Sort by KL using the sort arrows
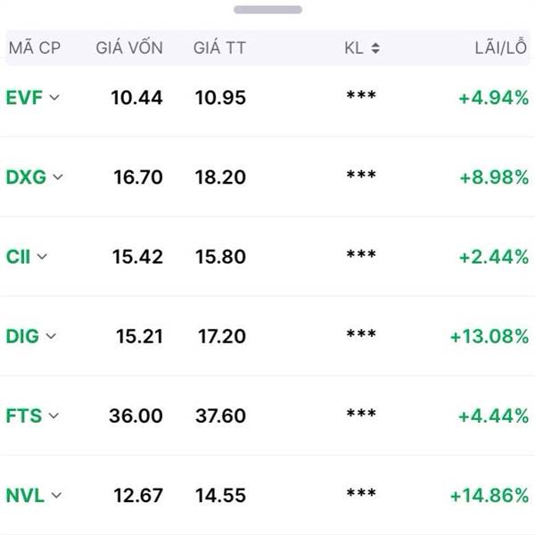Viewport: 535px width, 535px height. pos(375,48)
